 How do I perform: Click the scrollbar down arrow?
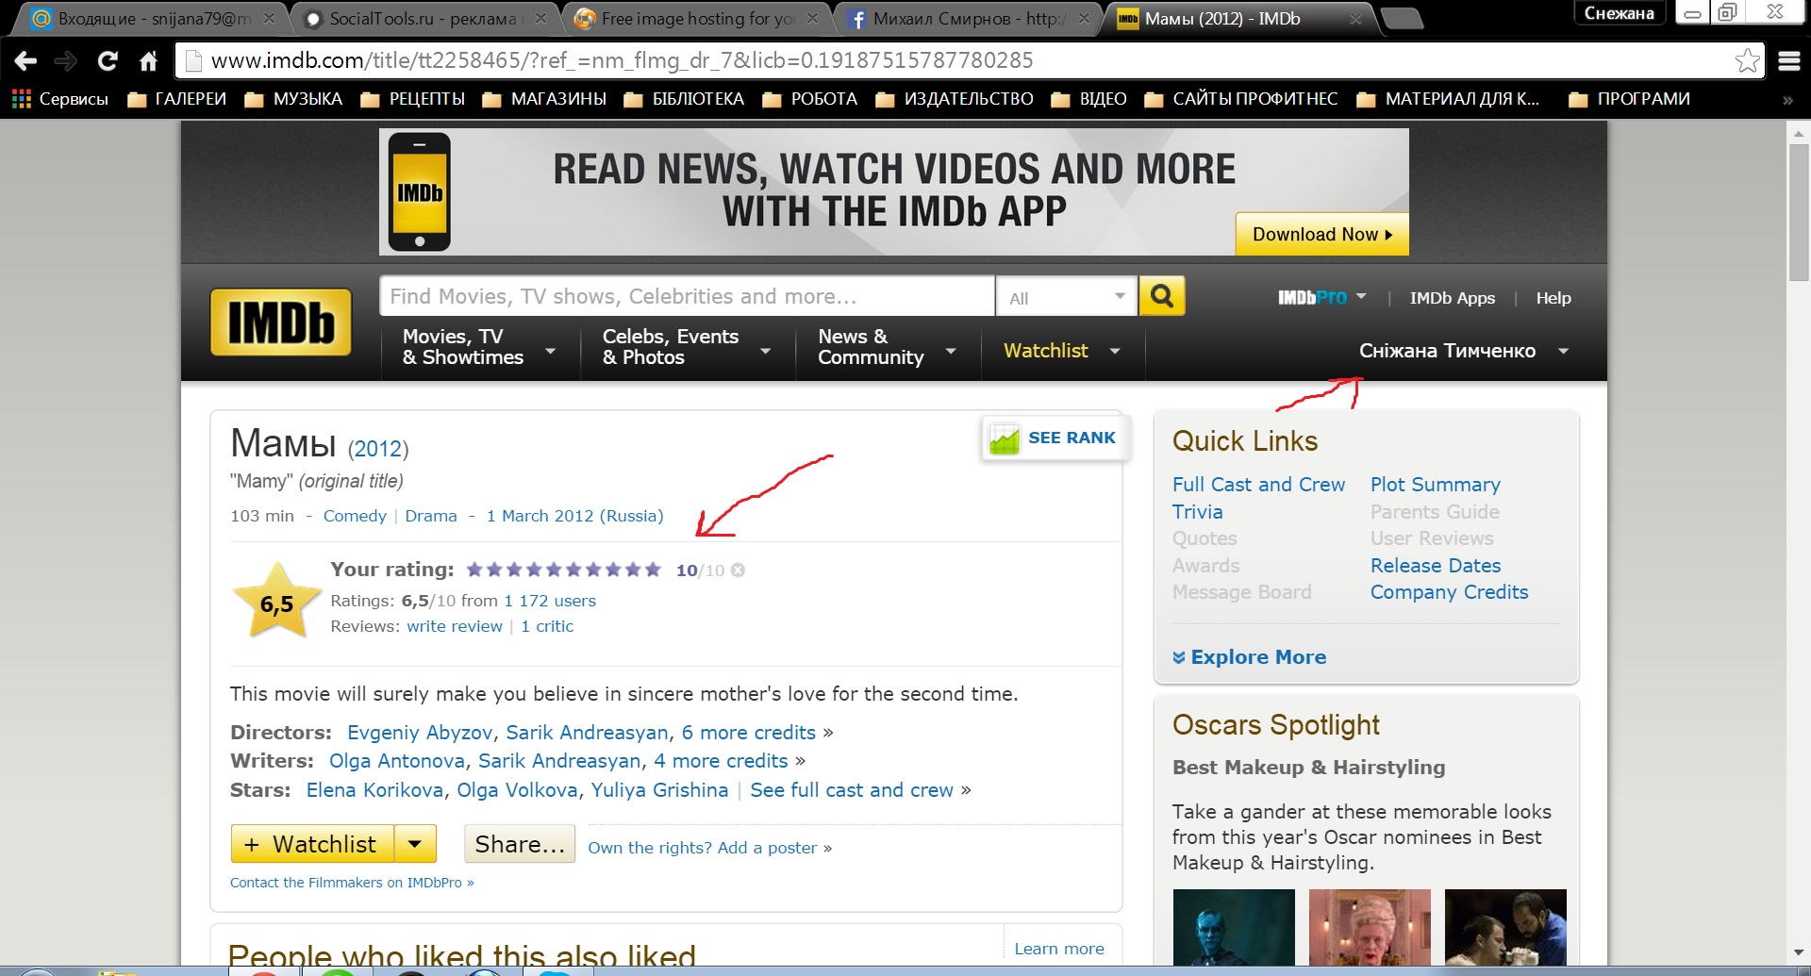[1798, 952]
